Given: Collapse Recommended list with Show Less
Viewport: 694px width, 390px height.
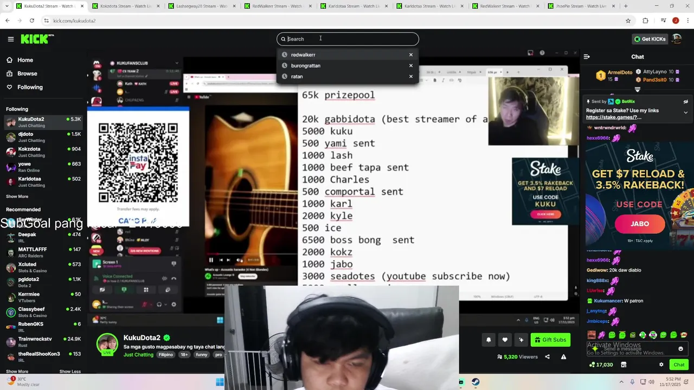Looking at the screenshot, I should tap(70, 372).
